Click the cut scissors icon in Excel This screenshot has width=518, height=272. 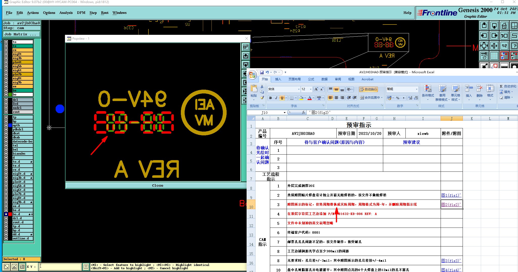pos(262,87)
